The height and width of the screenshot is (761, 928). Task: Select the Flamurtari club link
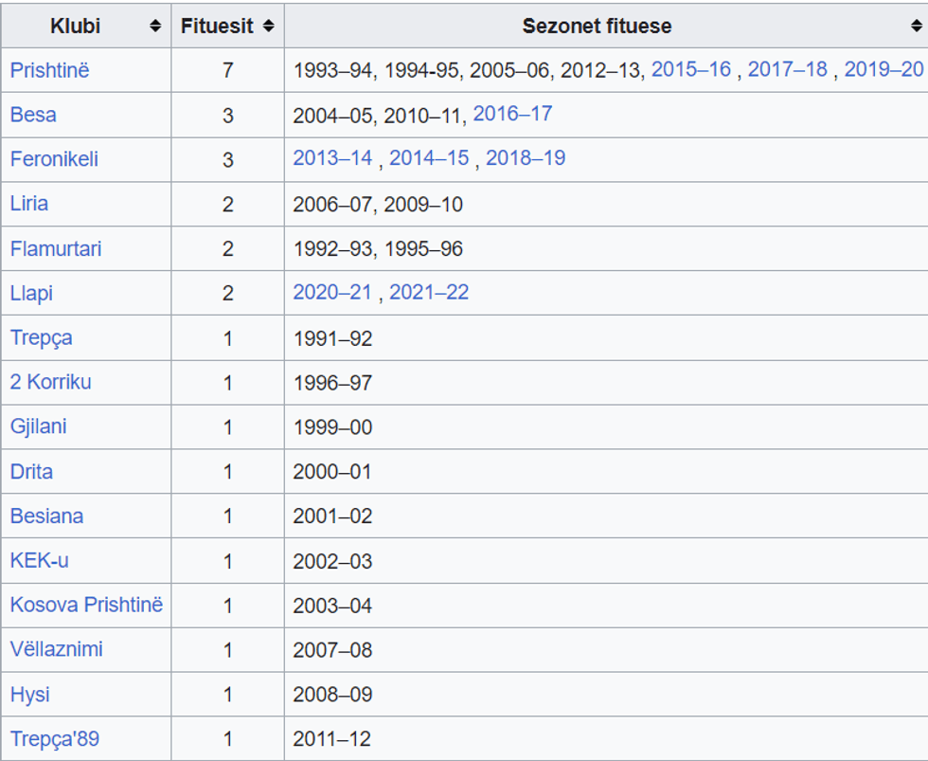[56, 249]
